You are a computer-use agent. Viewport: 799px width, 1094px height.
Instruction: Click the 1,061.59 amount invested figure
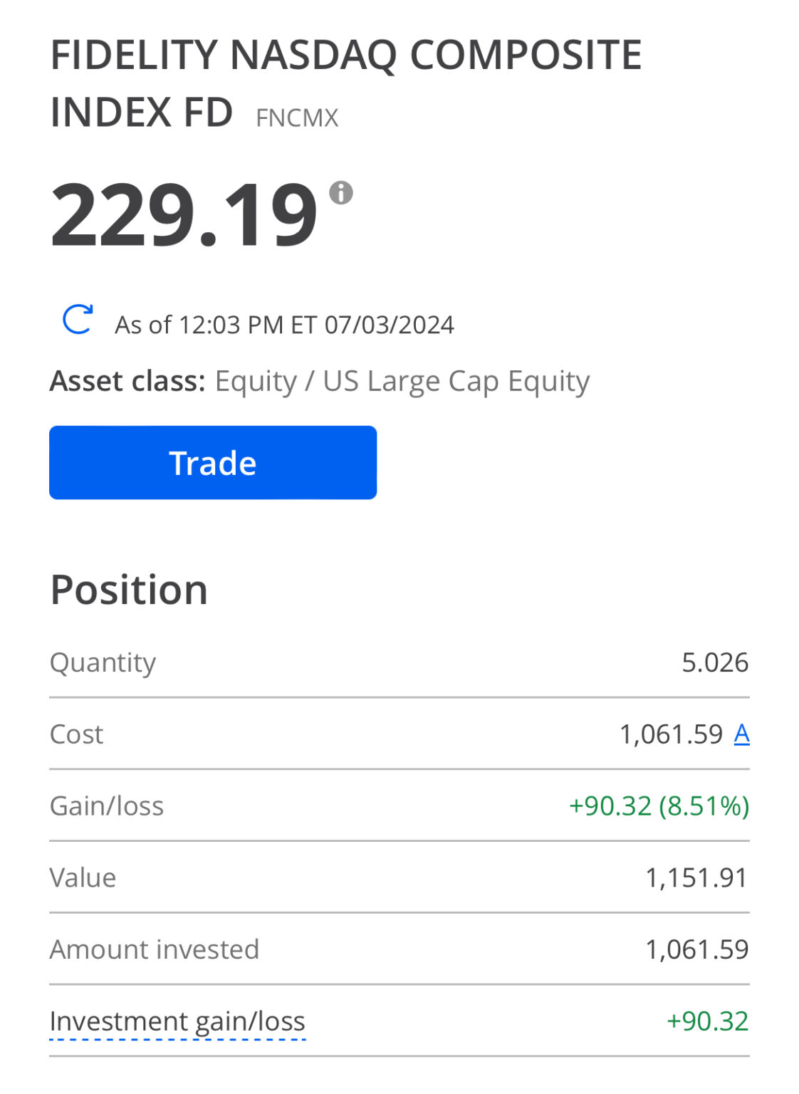(696, 949)
